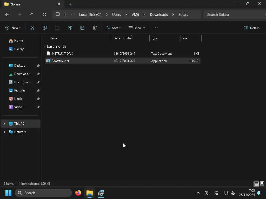
Task: Click Solara in the address bar
Action: point(183,15)
